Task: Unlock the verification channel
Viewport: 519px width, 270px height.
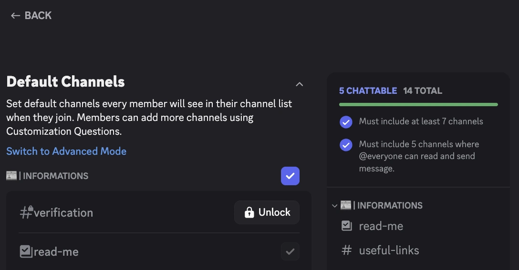Action: tap(267, 212)
